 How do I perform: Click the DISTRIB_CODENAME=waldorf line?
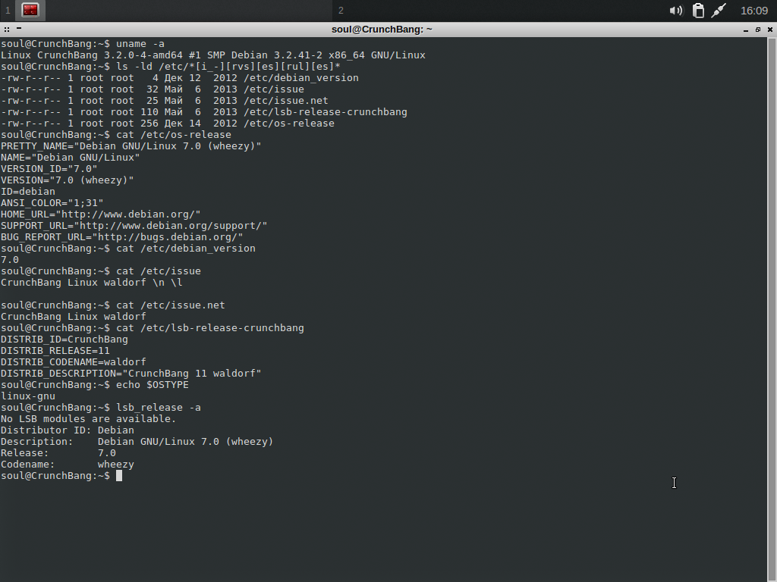click(x=74, y=362)
